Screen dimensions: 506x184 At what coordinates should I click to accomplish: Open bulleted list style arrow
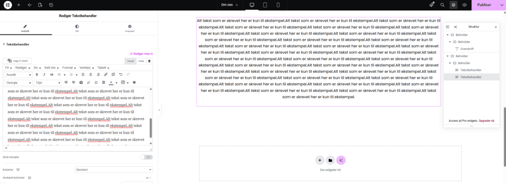tap(65, 75)
